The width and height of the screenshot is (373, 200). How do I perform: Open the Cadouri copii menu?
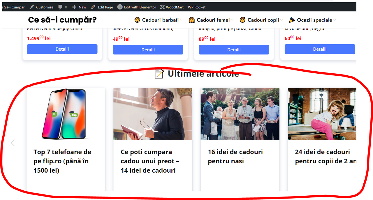(x=261, y=20)
